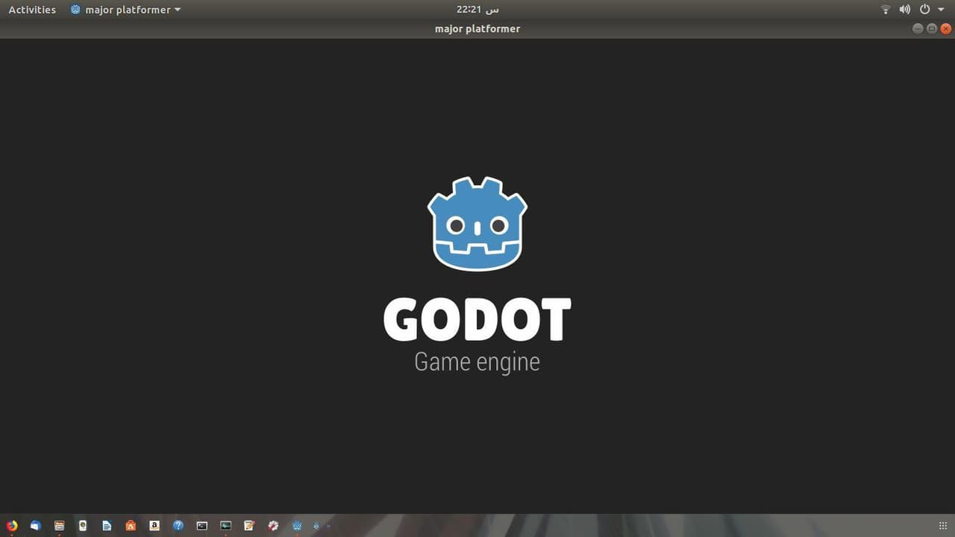Launch Ubuntu Software from the dock

pyautogui.click(x=131, y=526)
